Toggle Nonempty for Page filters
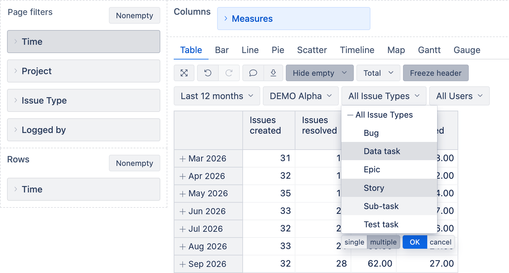This screenshot has height=273, width=509. [x=134, y=15]
